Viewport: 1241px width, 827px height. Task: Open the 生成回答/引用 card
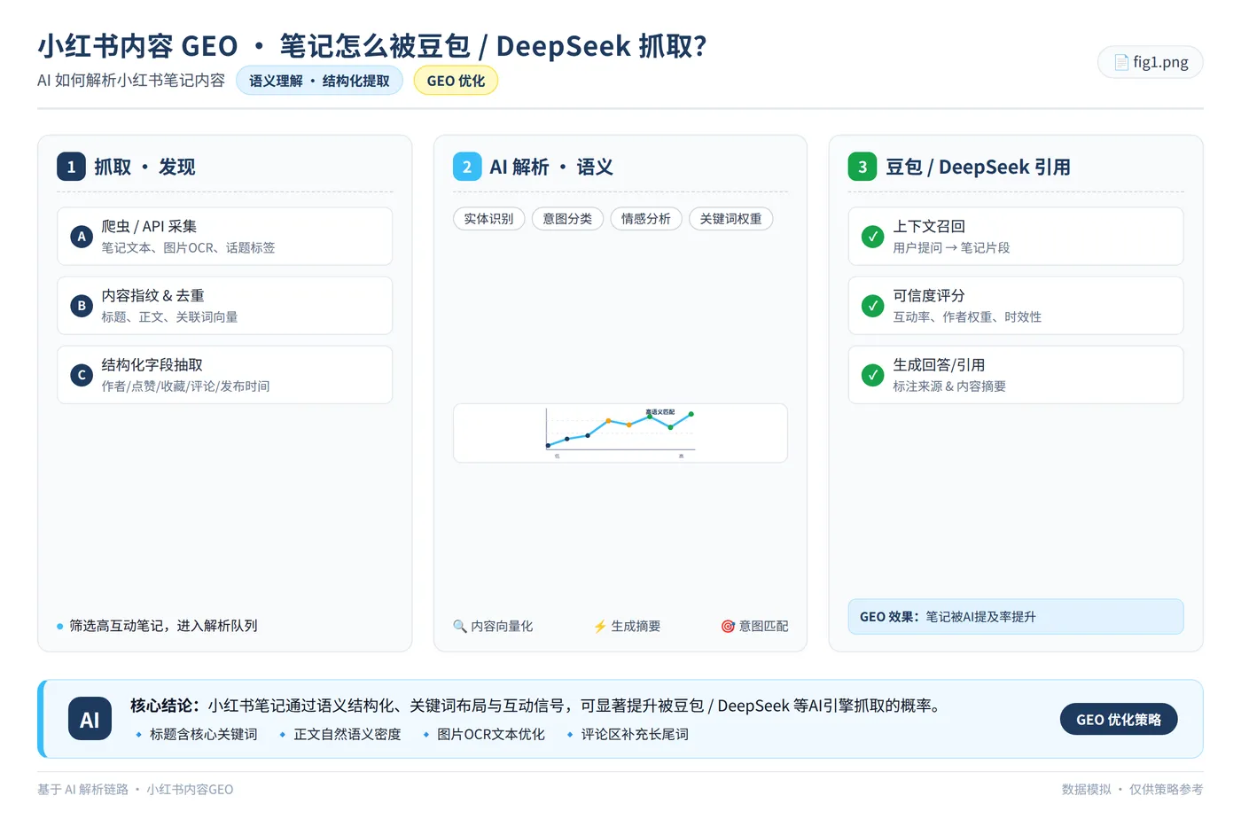[1016, 375]
